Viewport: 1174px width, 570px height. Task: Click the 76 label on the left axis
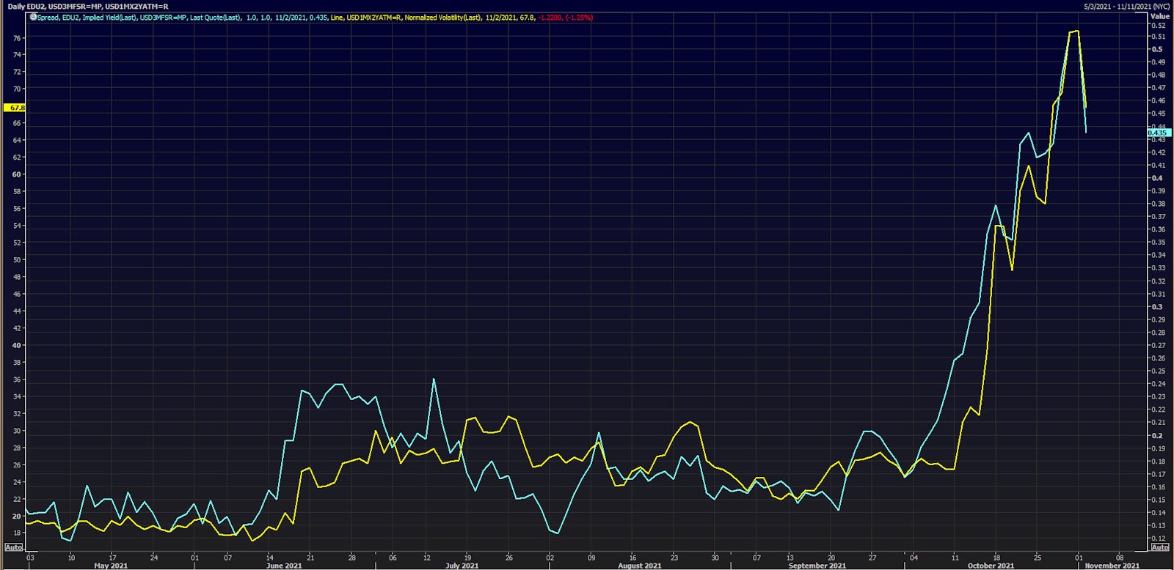point(17,38)
